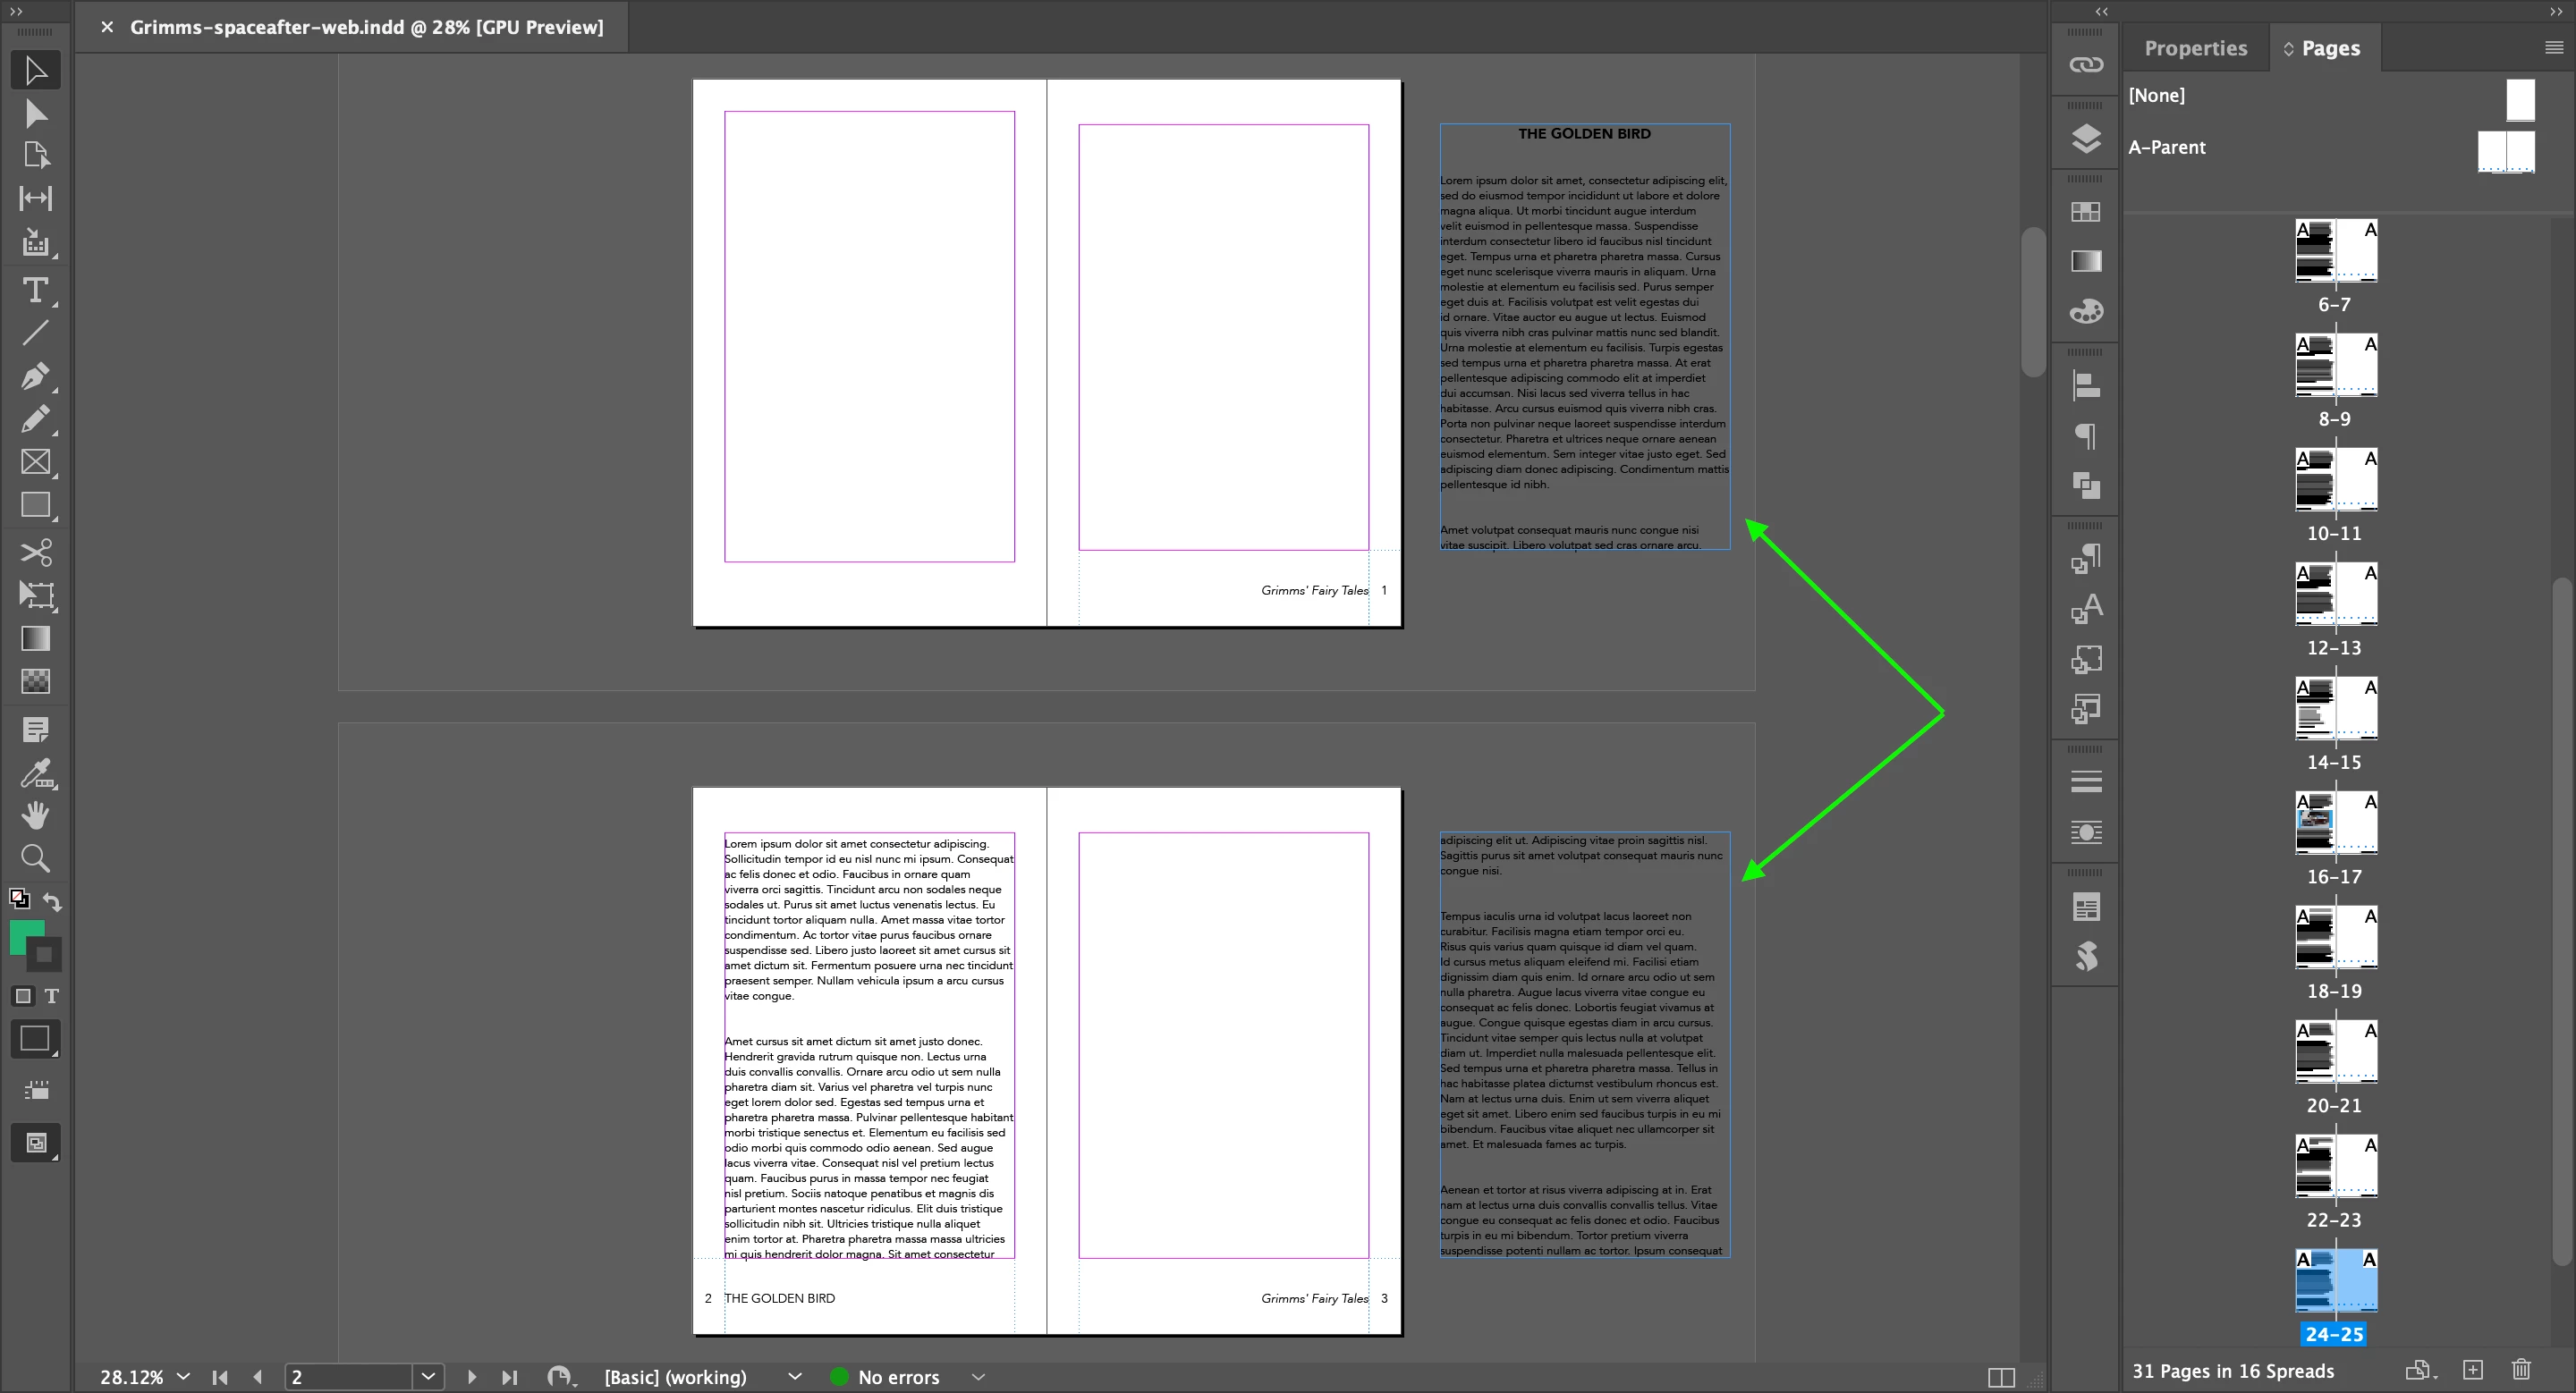Select the Hand tool
Viewport: 2576px width, 1393px height.
point(35,815)
